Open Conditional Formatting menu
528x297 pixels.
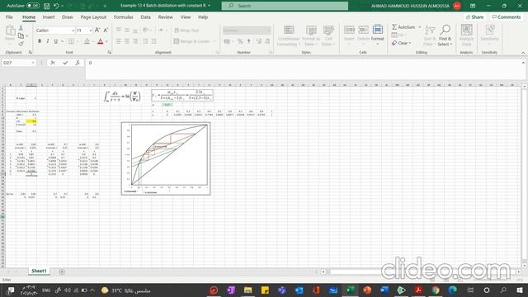[x=289, y=35]
